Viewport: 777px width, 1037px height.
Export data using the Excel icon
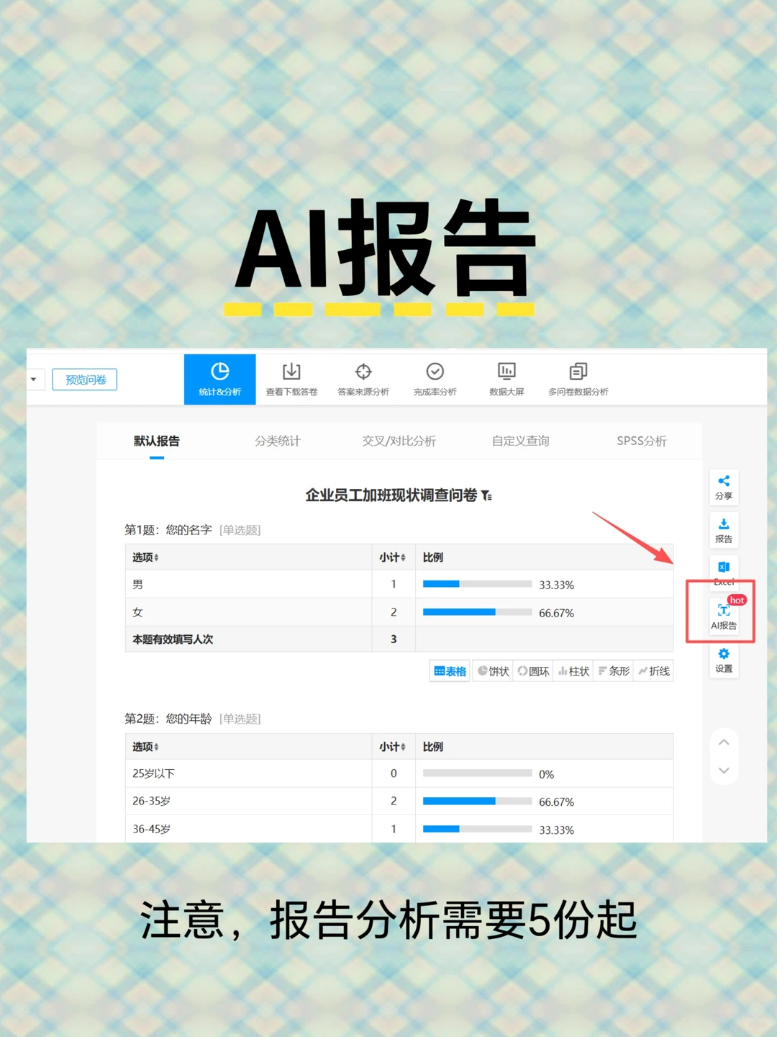click(724, 573)
